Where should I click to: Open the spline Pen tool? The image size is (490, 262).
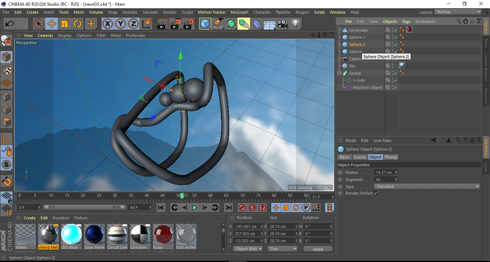218,24
